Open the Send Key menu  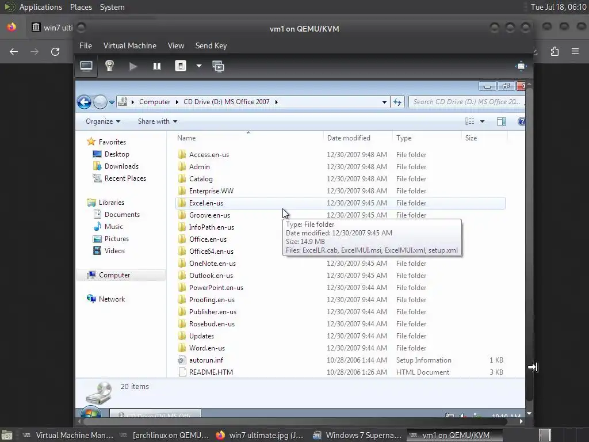click(x=211, y=45)
